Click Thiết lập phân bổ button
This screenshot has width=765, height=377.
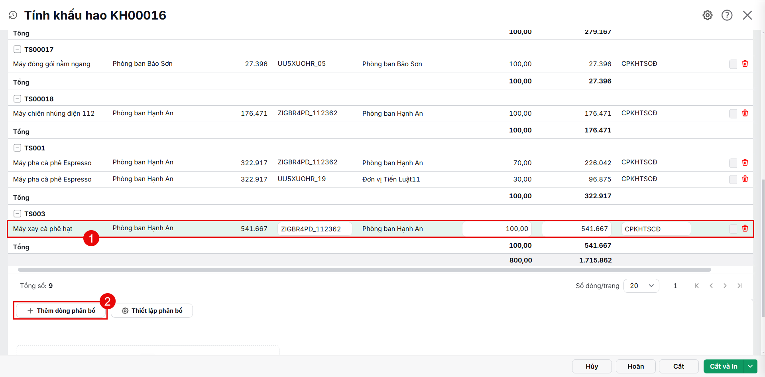click(152, 311)
